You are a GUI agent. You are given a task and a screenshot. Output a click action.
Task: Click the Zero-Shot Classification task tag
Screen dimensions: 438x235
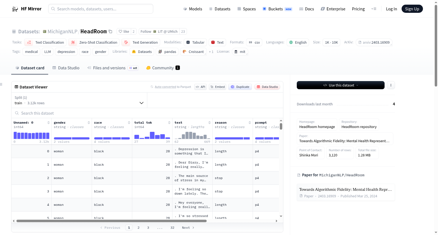(94, 42)
